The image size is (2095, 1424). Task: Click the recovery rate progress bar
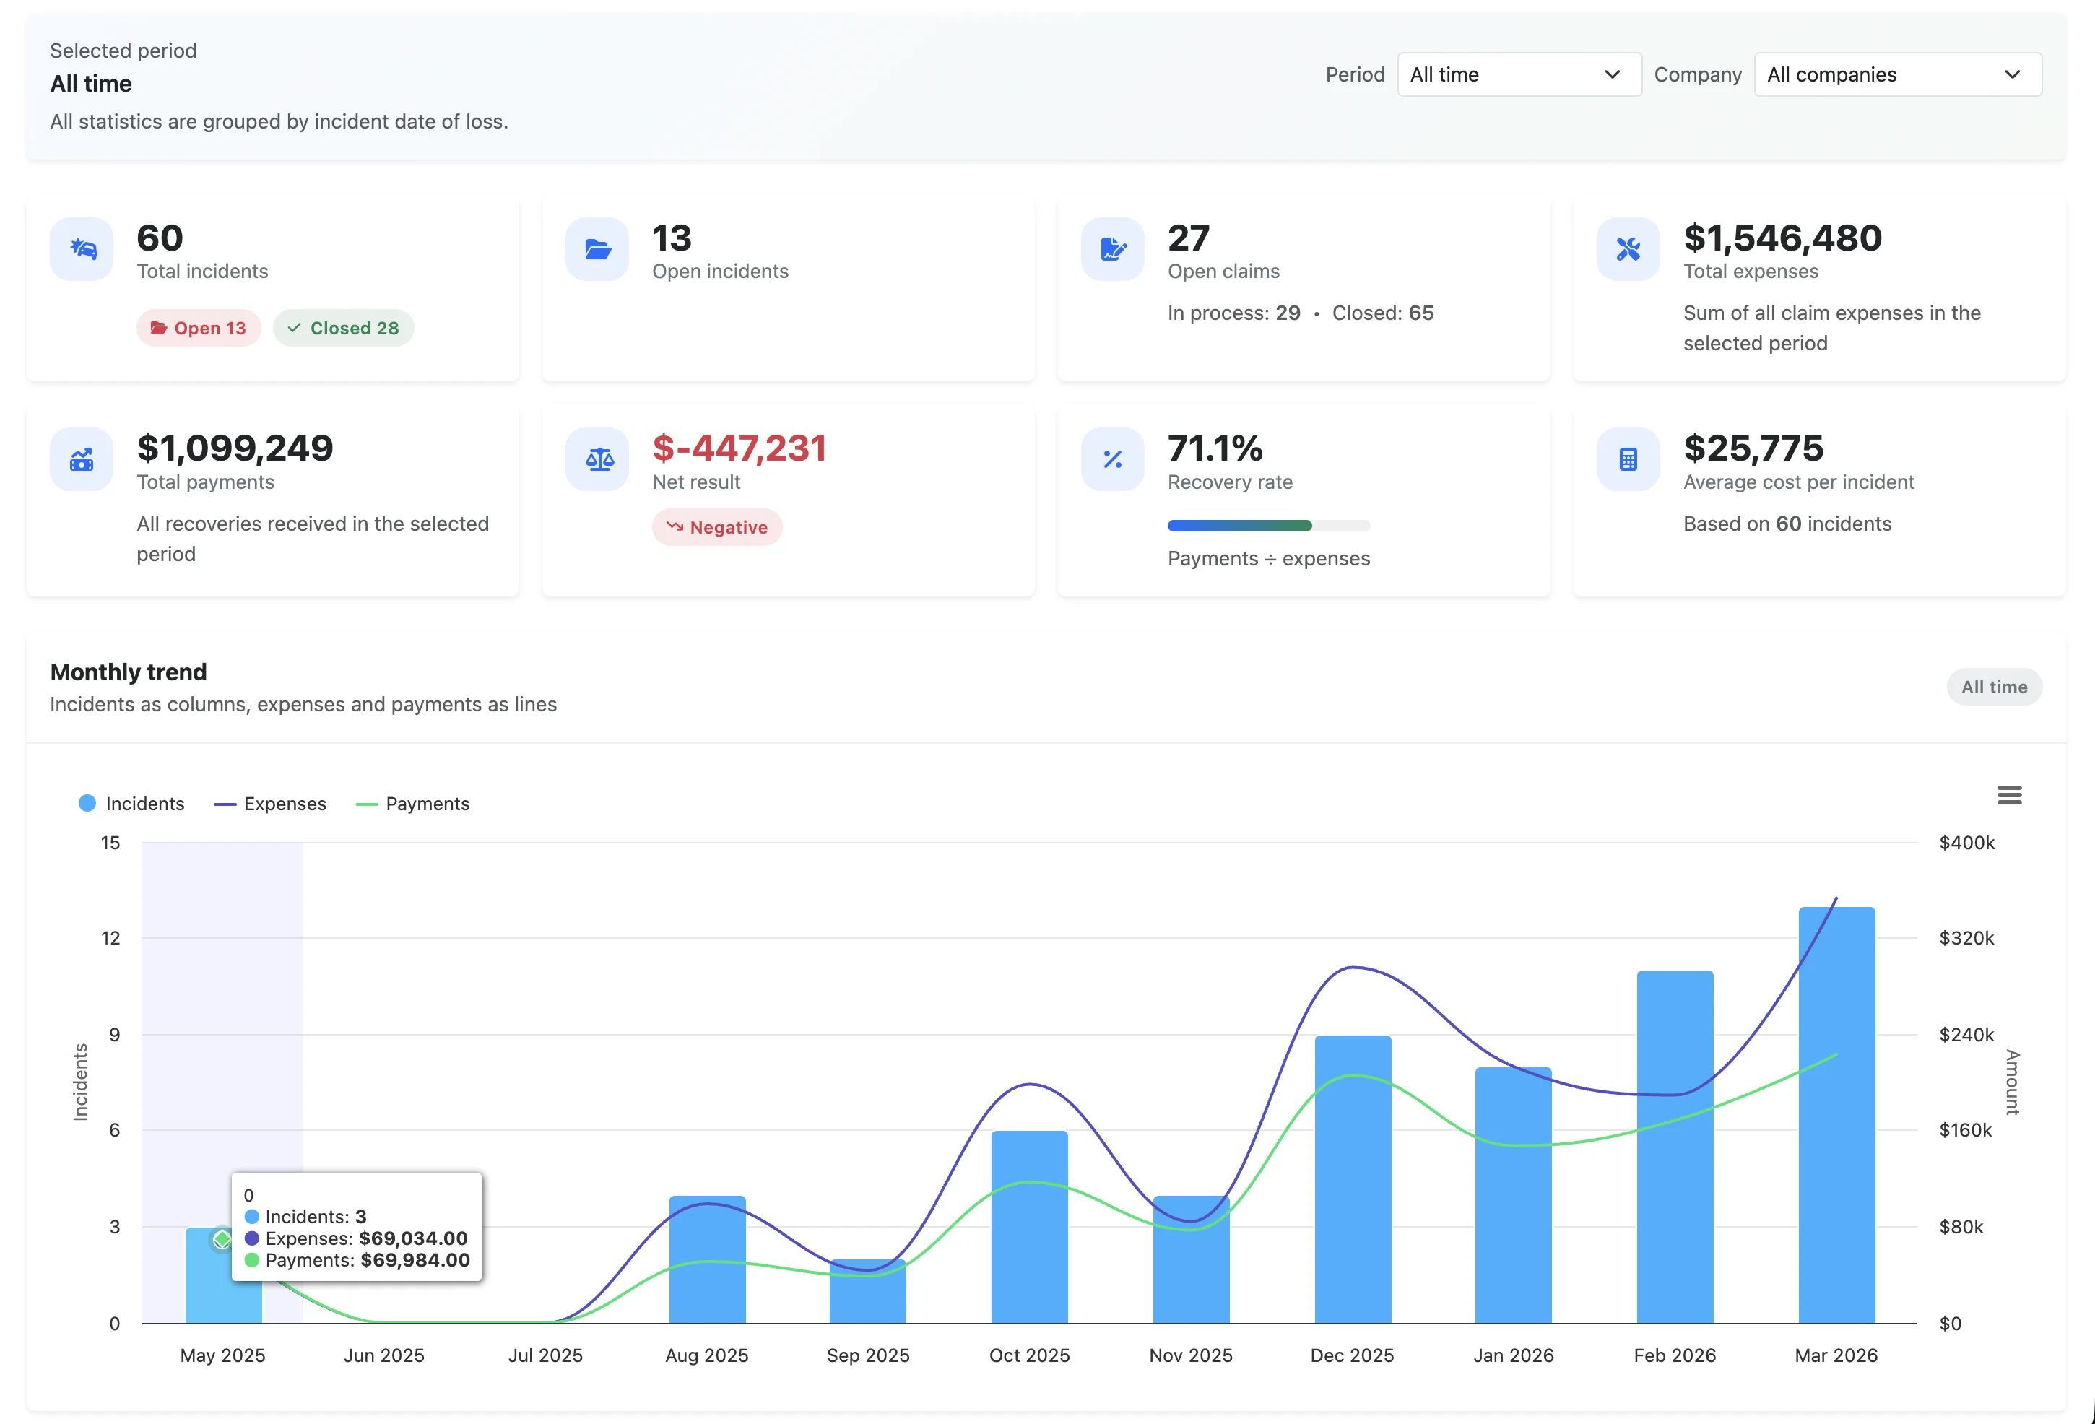(x=1268, y=526)
